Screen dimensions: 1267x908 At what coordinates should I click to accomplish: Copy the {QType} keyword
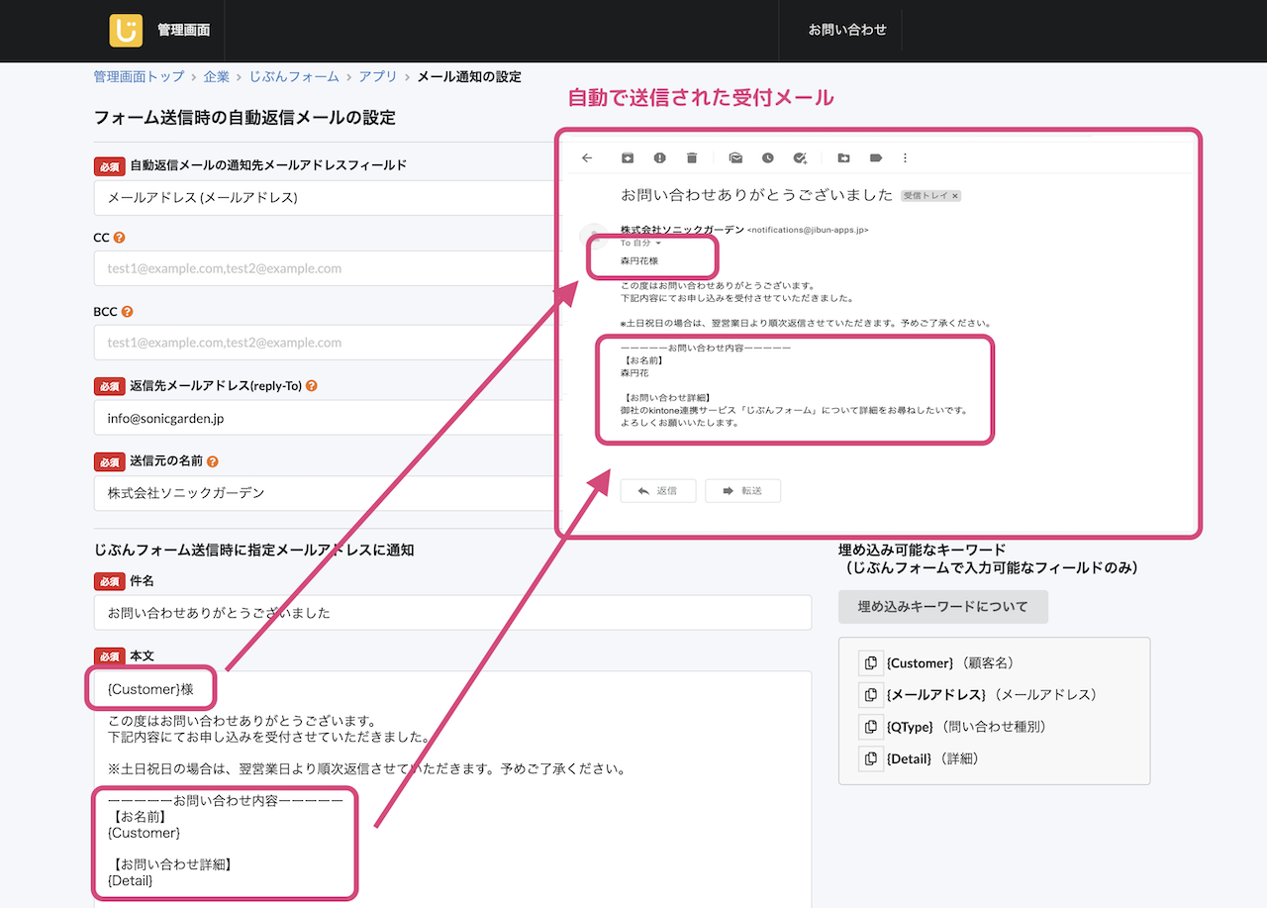click(x=870, y=727)
